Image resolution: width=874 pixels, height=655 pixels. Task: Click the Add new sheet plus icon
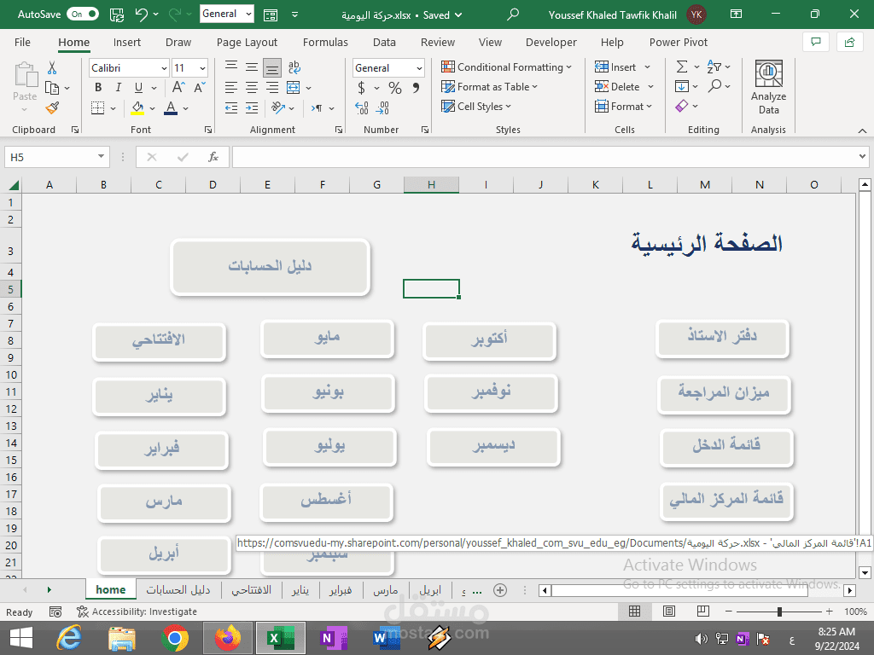click(x=500, y=590)
